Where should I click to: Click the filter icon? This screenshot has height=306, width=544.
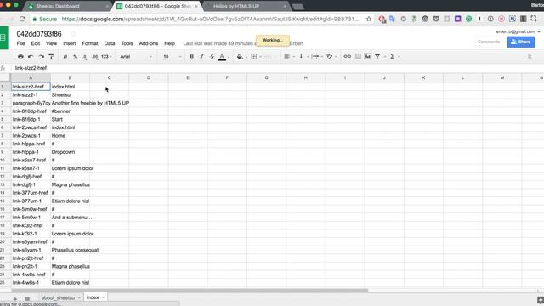click(377, 57)
